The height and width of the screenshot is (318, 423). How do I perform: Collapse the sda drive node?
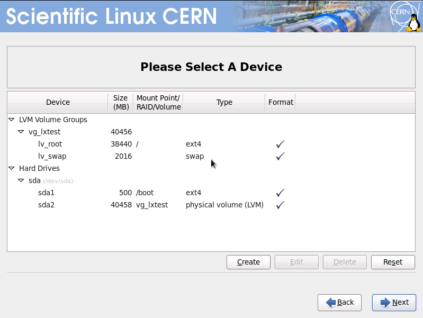click(21, 180)
